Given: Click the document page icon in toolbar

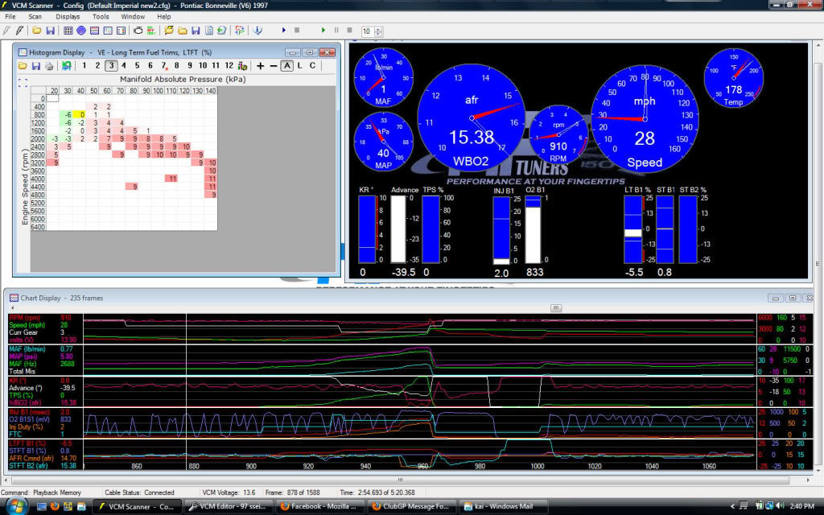Looking at the screenshot, I should [208, 31].
